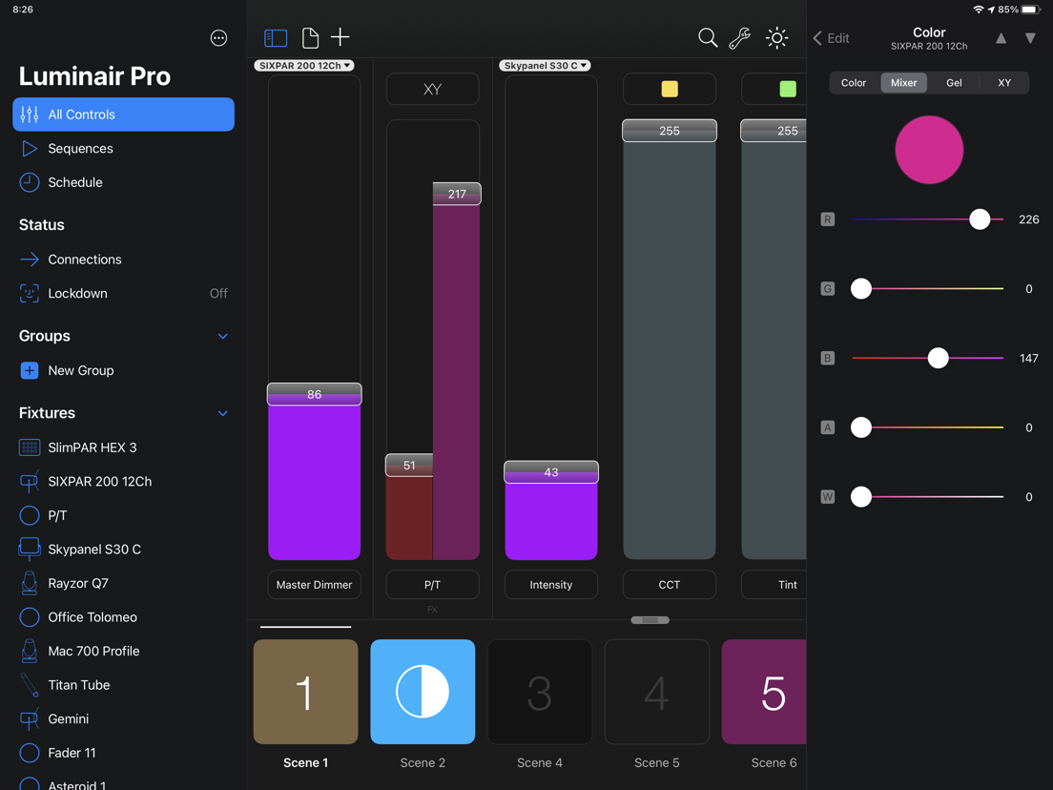This screenshot has height=790, width=1053.
Task: Click the Intensity label button
Action: click(550, 585)
